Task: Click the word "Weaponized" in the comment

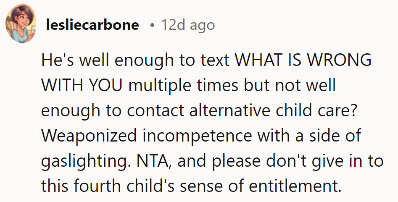Action: coord(86,137)
